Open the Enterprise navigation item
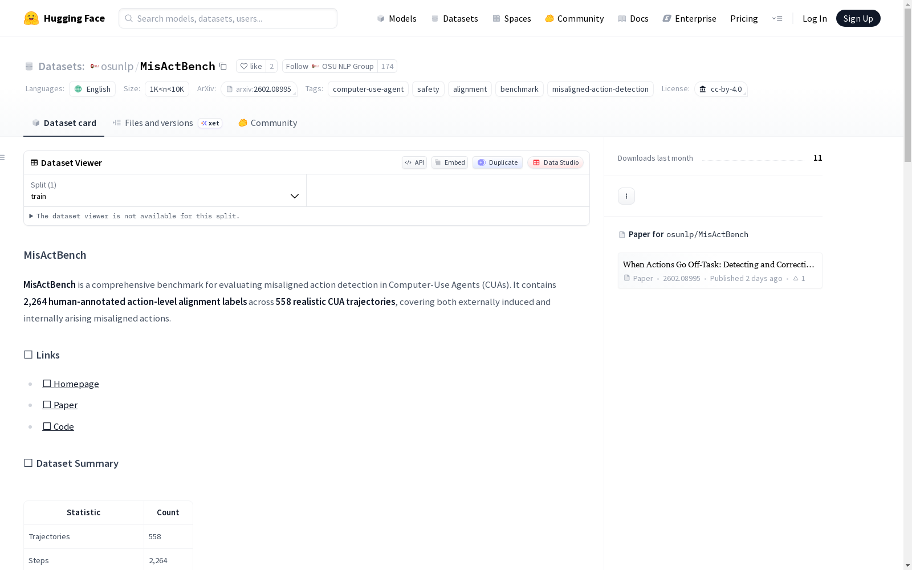 (690, 18)
